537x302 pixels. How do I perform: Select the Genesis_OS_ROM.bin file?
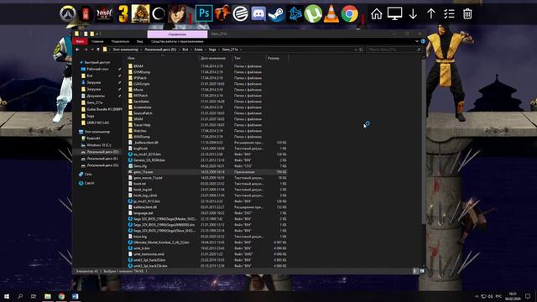(x=149, y=160)
